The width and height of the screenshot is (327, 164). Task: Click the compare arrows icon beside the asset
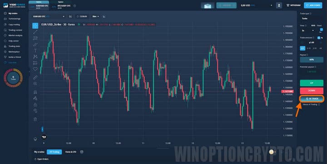[x=70, y=16]
